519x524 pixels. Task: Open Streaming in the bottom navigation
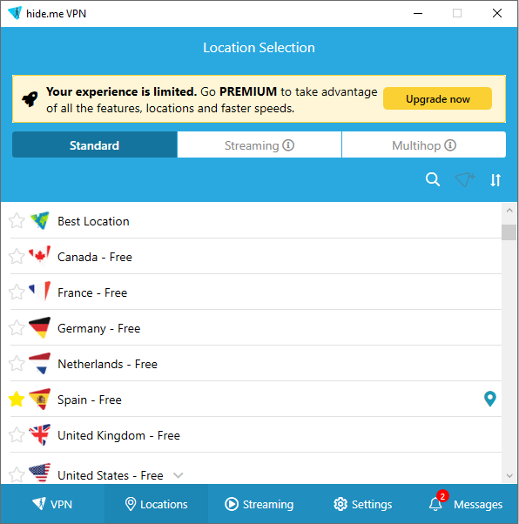click(x=259, y=504)
